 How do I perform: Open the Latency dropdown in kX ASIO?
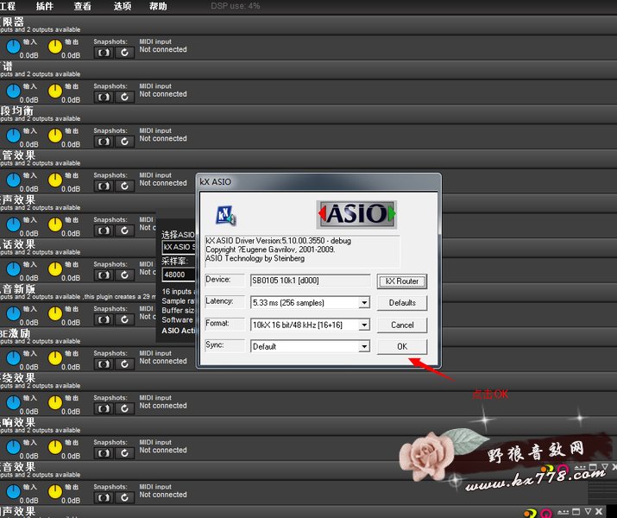(x=365, y=303)
